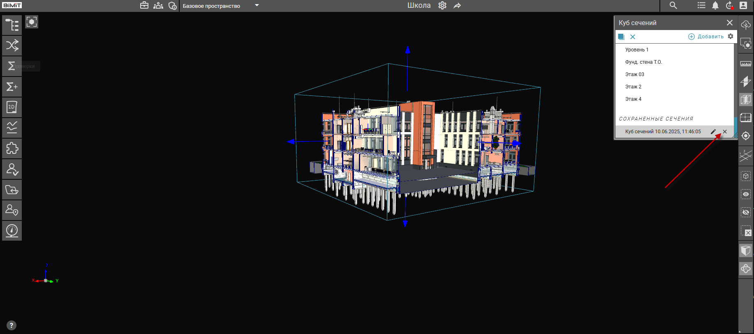
Task: Edit saved section with pencil icon
Action: [x=713, y=132]
